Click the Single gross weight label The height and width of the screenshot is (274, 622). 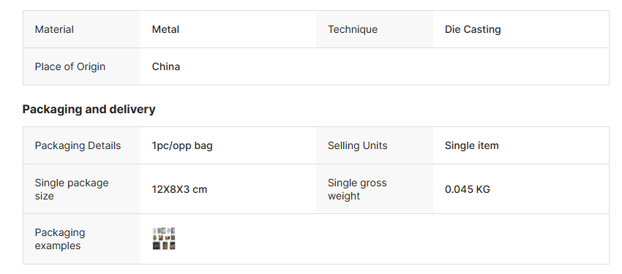click(x=357, y=189)
